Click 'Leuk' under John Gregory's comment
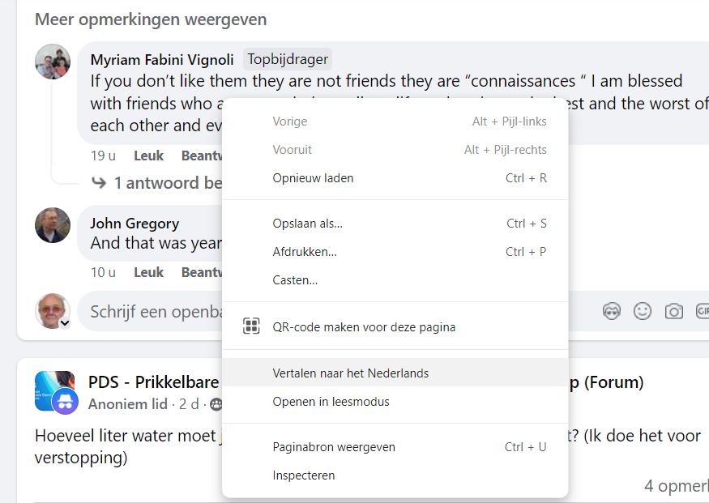The height and width of the screenshot is (503, 709). tap(148, 272)
